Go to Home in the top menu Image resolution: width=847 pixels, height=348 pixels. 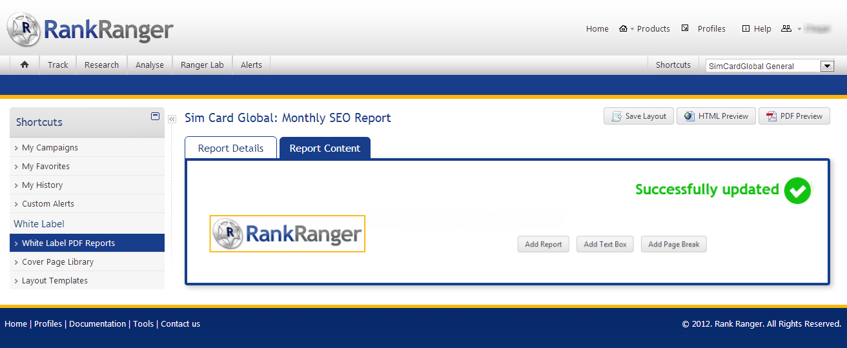pos(597,28)
